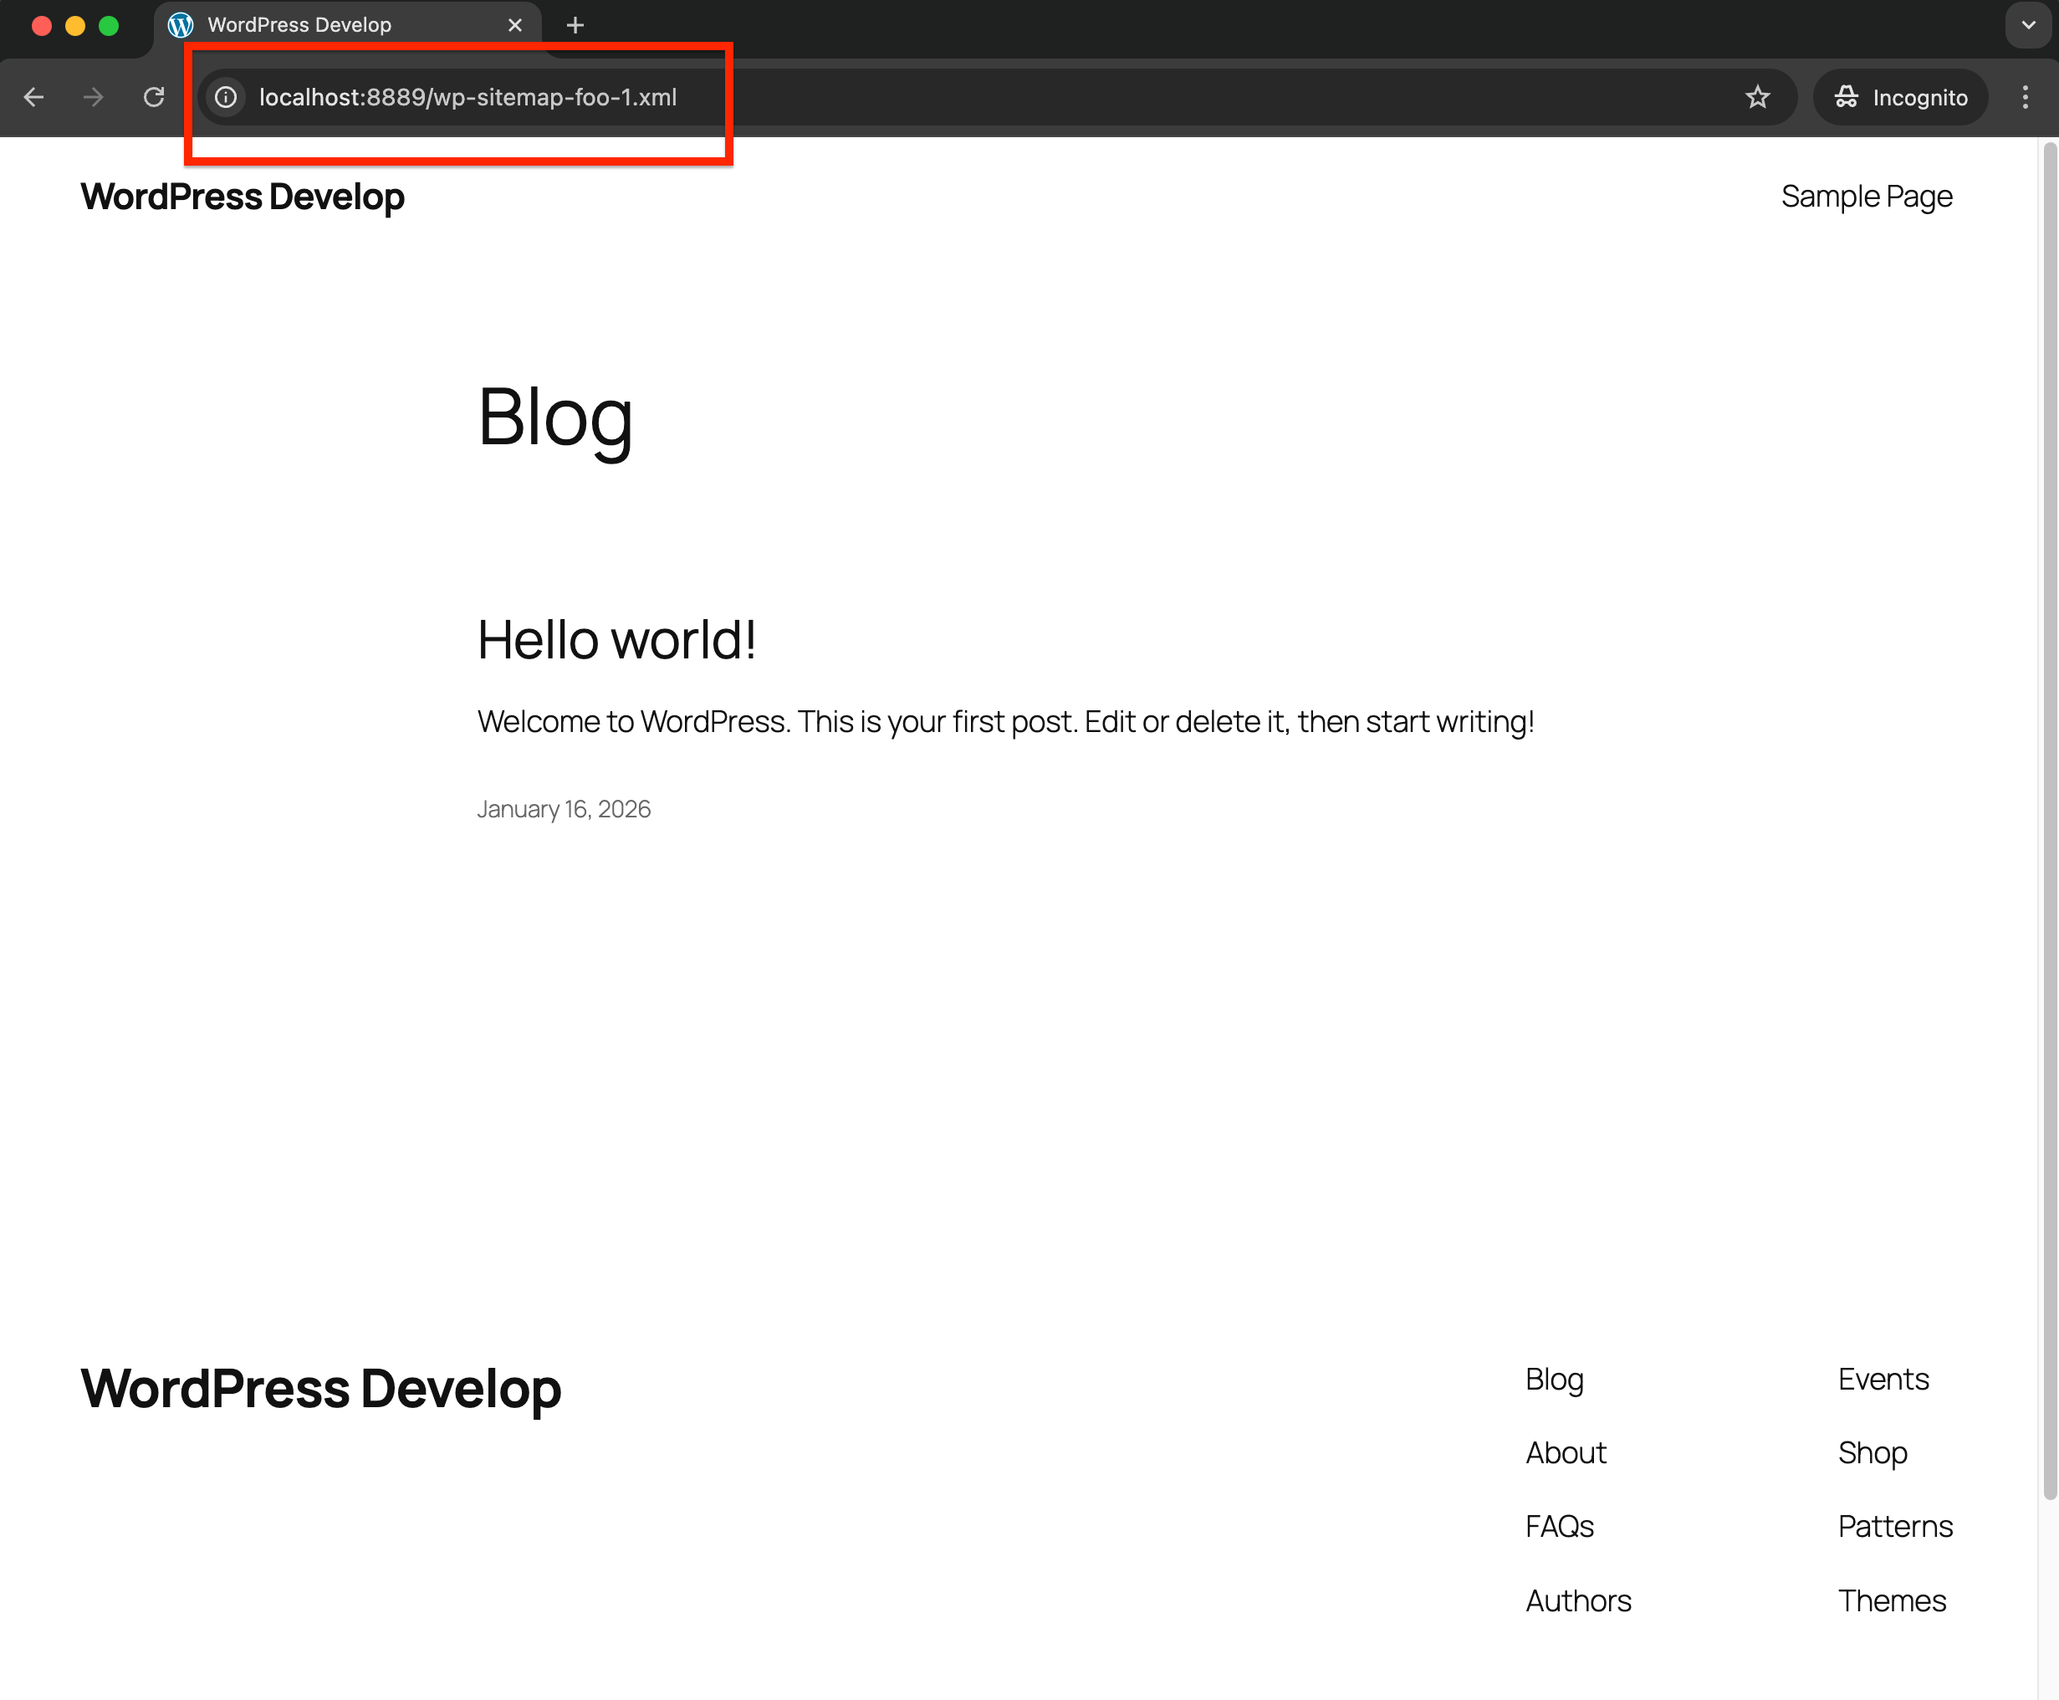Click the About footer link
This screenshot has height=1700, width=2059.
coord(1566,1452)
